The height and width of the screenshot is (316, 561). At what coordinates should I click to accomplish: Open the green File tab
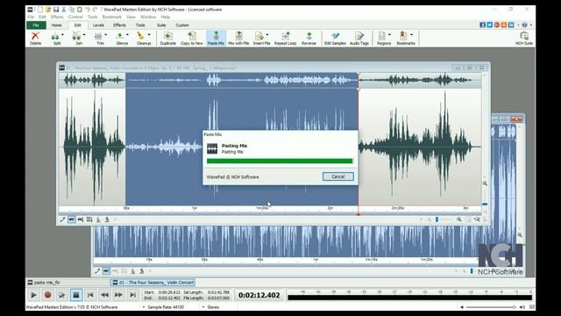(x=36, y=25)
